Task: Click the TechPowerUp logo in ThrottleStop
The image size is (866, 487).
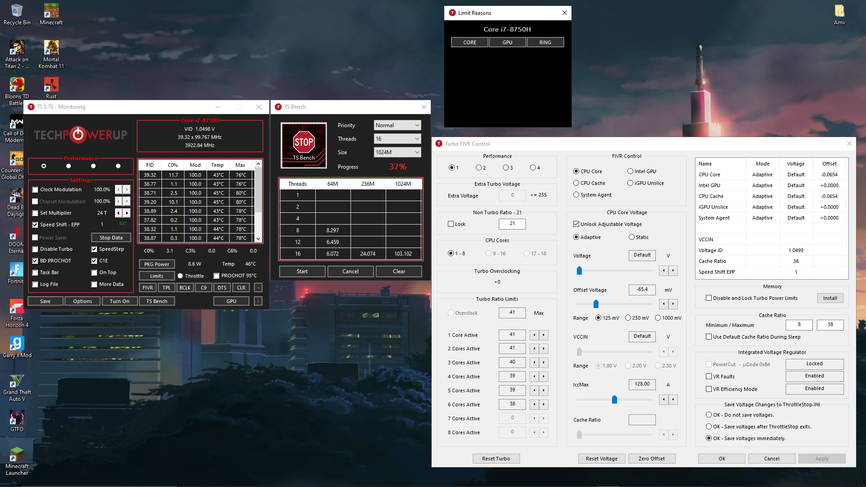Action: click(80, 134)
